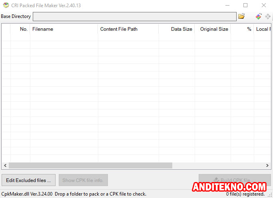The height and width of the screenshot is (198, 273).
Task: Open the base directory folder browse icon
Action: (x=241, y=16)
